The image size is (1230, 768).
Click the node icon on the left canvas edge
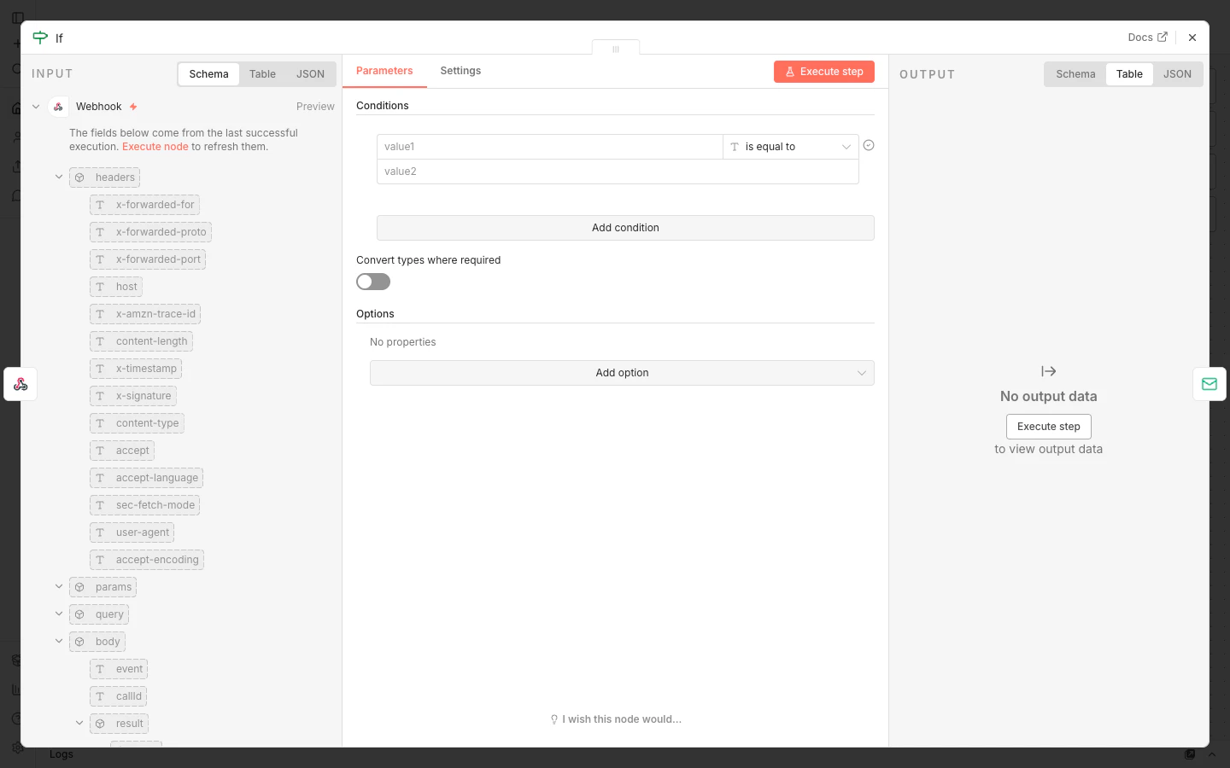coord(20,384)
